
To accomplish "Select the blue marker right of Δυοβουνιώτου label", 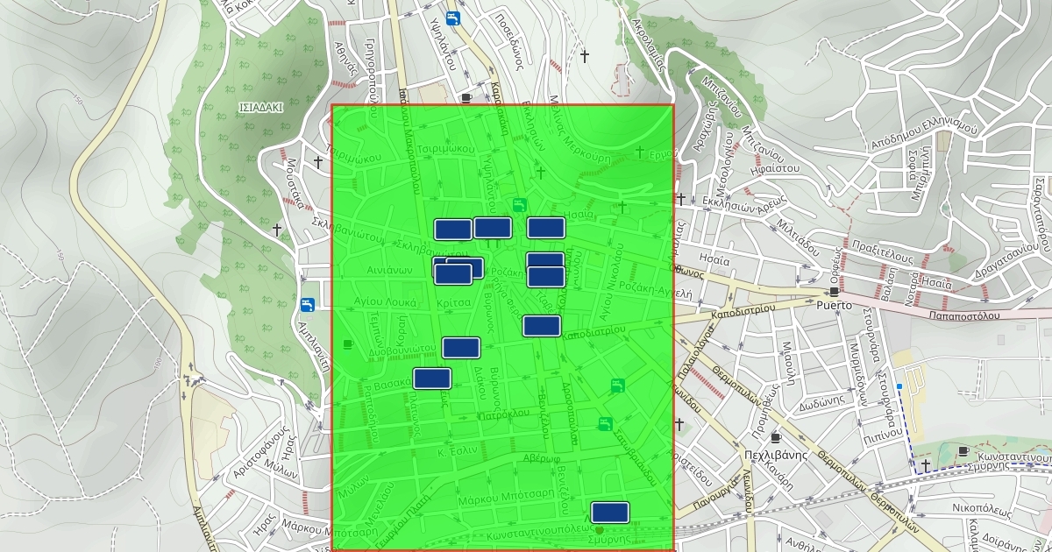I will pyautogui.click(x=461, y=348).
